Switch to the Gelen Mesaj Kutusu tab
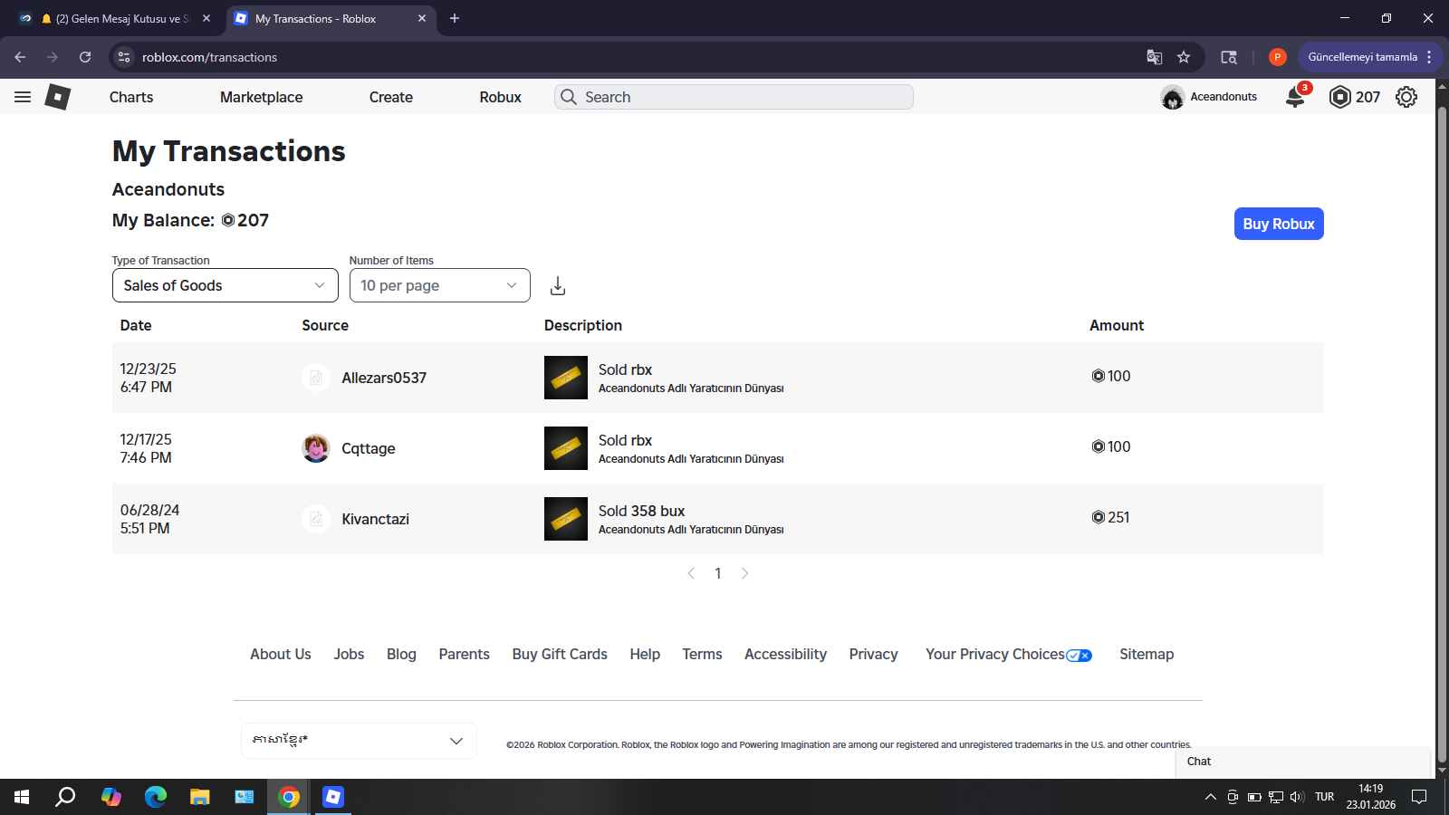 point(115,18)
